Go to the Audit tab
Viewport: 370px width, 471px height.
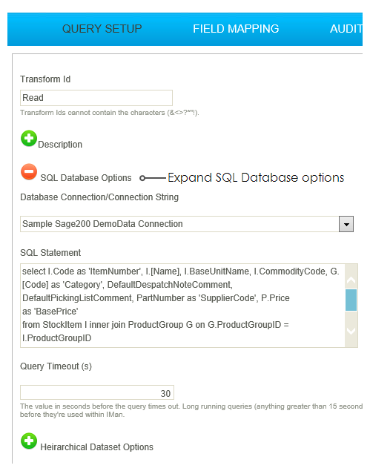(346, 29)
